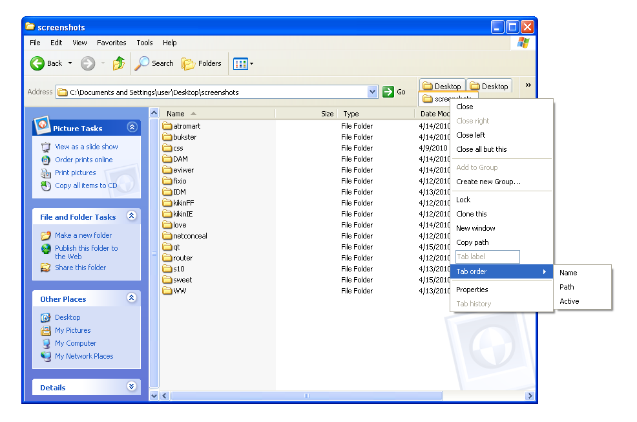Click the Up folder navigation icon

[x=118, y=63]
